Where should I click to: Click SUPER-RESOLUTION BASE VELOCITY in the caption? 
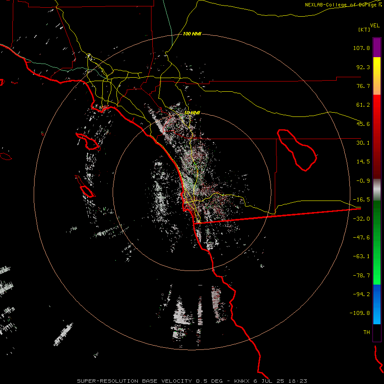pos(134,381)
